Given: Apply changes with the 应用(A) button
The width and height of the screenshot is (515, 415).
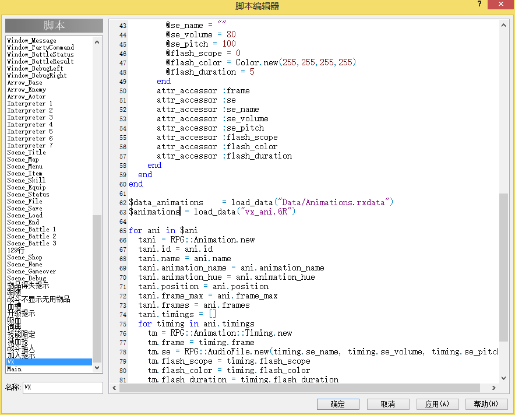Looking at the screenshot, I should pyautogui.click(x=437, y=404).
